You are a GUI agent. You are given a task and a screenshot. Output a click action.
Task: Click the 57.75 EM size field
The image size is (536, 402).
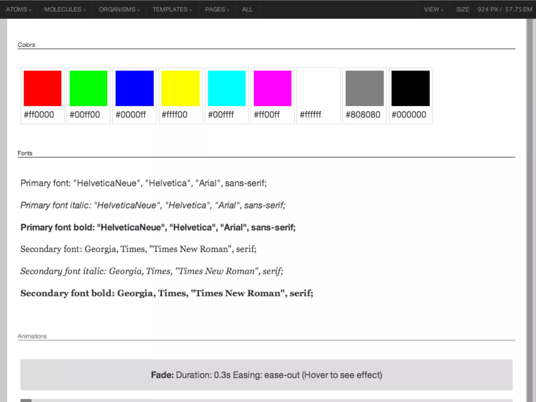click(x=513, y=9)
